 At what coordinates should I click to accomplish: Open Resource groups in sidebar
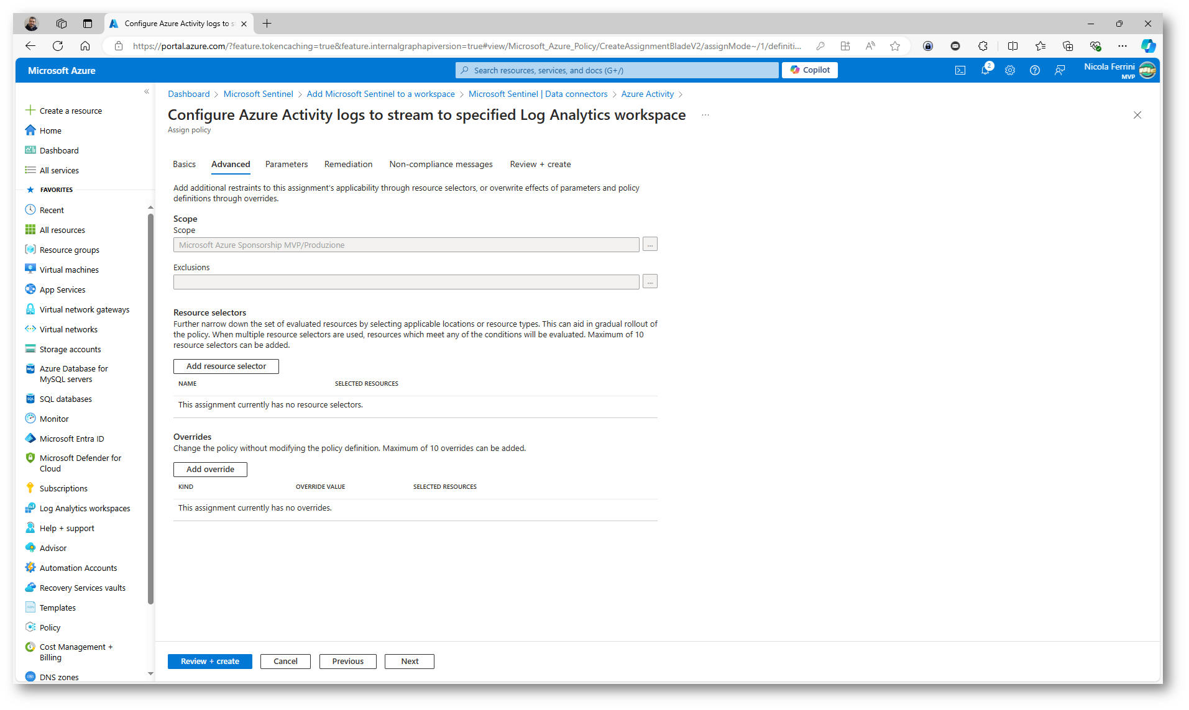(69, 250)
